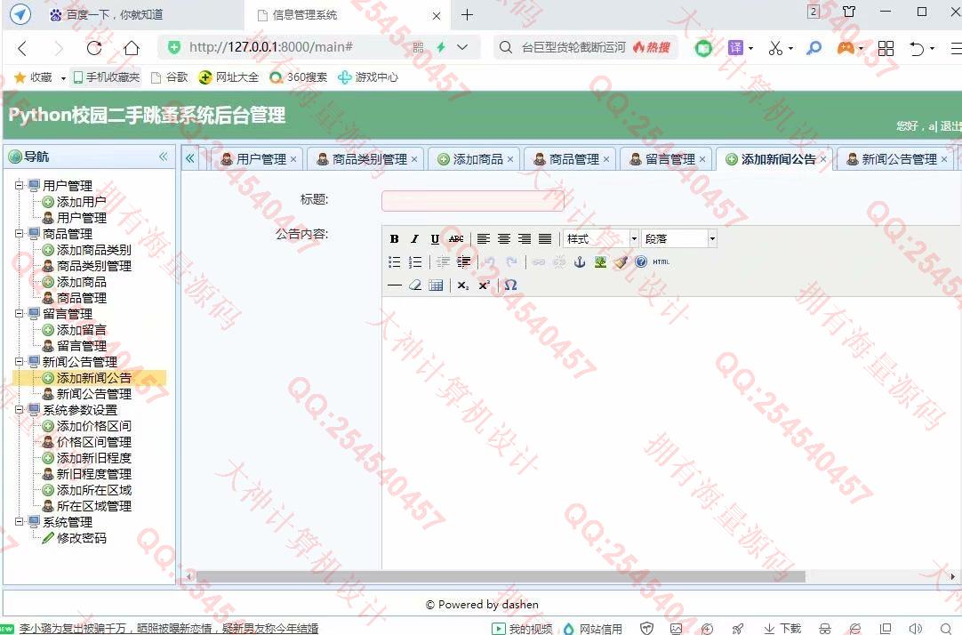The width and height of the screenshot is (962, 635).
Task: Collapse the 新闻公告管理 tree node
Action: click(x=19, y=361)
